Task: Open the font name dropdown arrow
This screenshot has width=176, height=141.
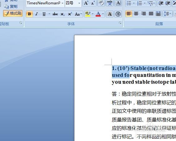Action: pos(63,3)
